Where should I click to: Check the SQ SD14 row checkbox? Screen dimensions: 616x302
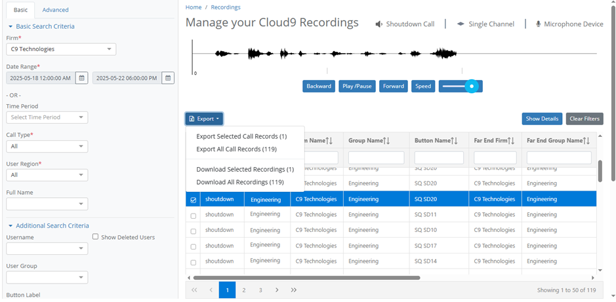point(194,263)
